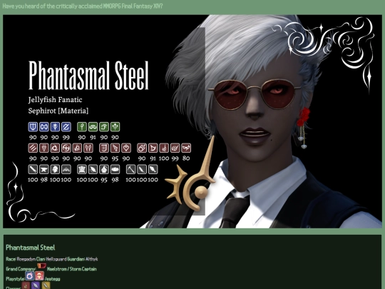Pick the Summoner job icon at level 91
This screenshot has width=385, height=289.
(x=153, y=148)
